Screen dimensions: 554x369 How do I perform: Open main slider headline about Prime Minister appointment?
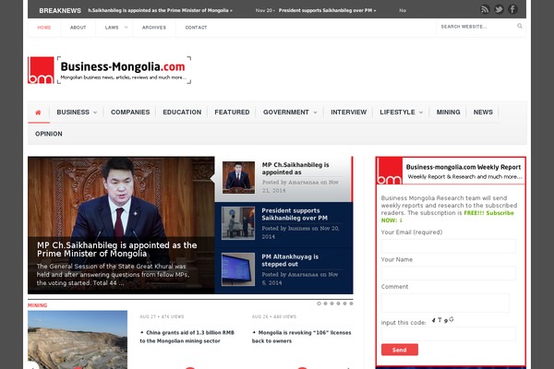tap(116, 249)
